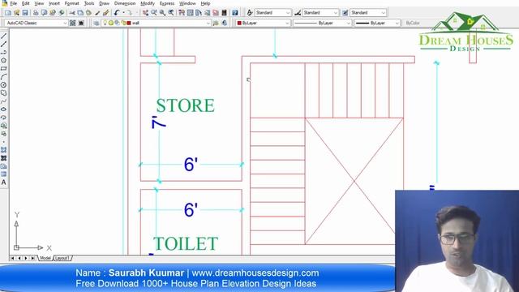Open the Dimension menu
Screen dimensions: 519x292
pyautogui.click(x=125, y=3)
